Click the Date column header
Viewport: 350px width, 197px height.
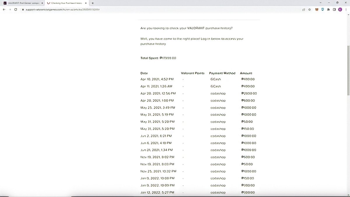tap(144, 73)
